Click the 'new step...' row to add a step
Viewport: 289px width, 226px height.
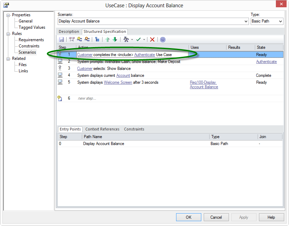point(86,98)
